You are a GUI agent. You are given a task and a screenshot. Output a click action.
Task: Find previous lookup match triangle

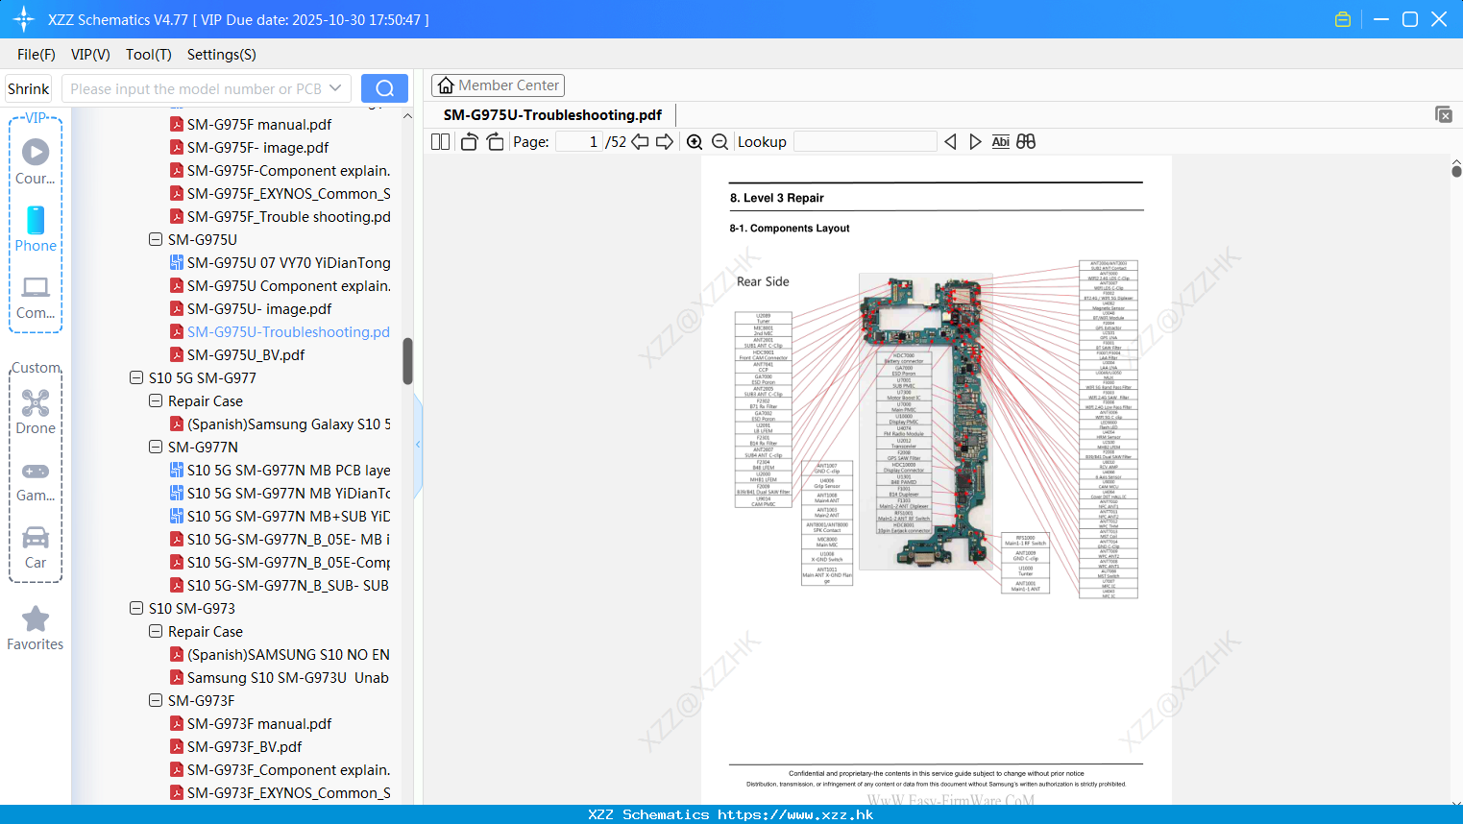click(x=950, y=141)
